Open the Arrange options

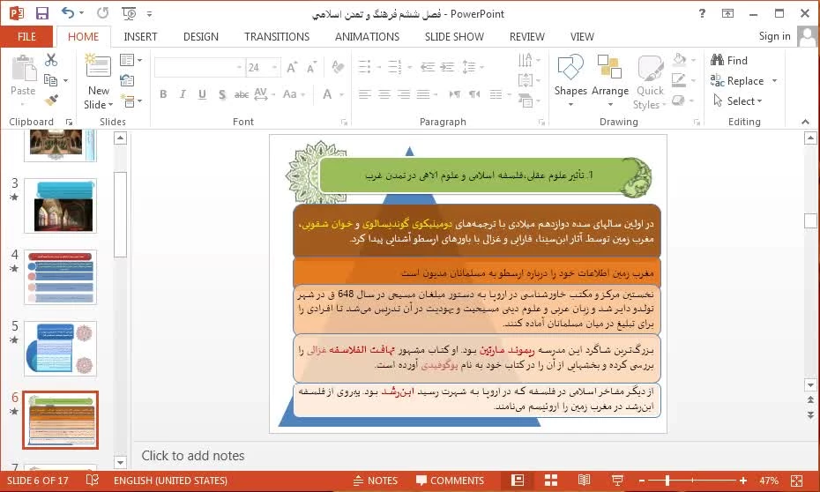610,80
